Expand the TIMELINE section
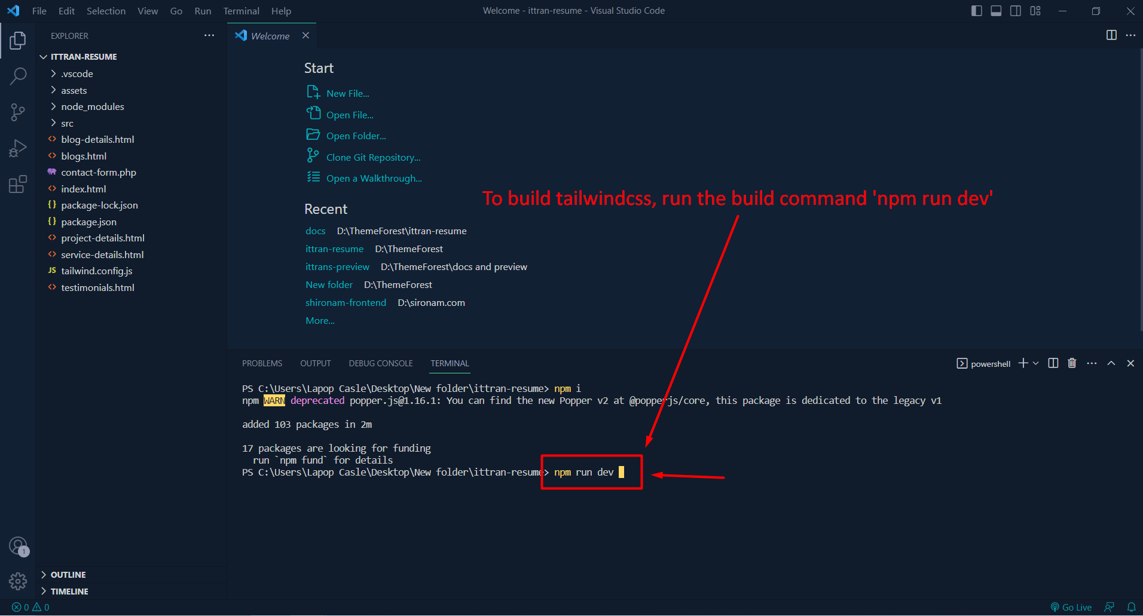Image resolution: width=1143 pixels, height=616 pixels. point(132,592)
